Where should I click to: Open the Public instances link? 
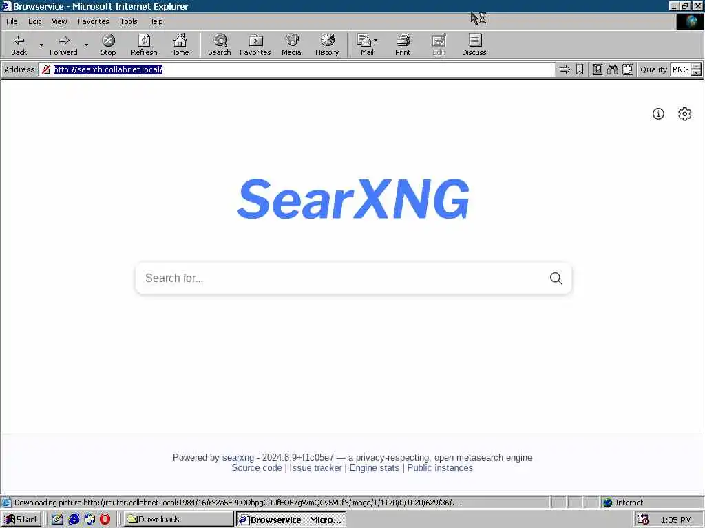tap(440, 467)
